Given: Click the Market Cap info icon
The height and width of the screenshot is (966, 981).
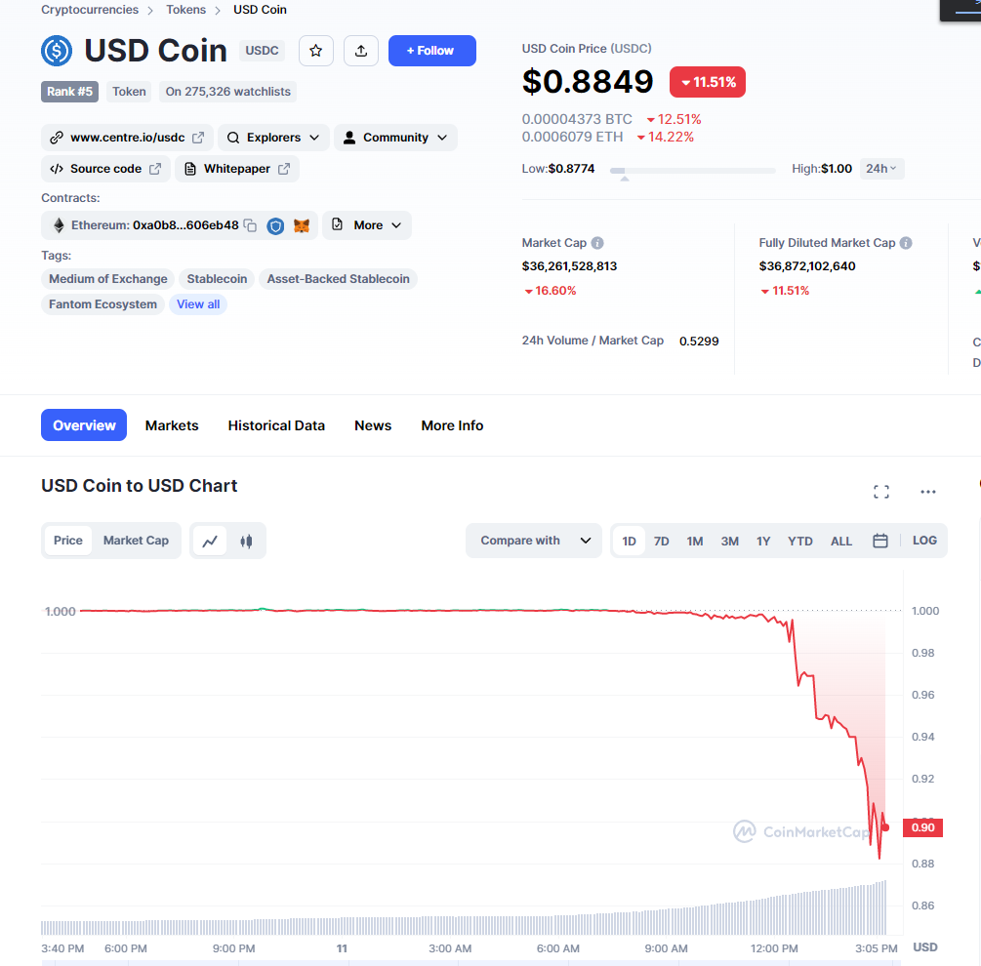Looking at the screenshot, I should (x=597, y=243).
